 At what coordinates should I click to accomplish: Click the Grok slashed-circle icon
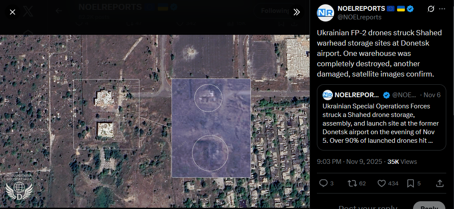pos(431,9)
